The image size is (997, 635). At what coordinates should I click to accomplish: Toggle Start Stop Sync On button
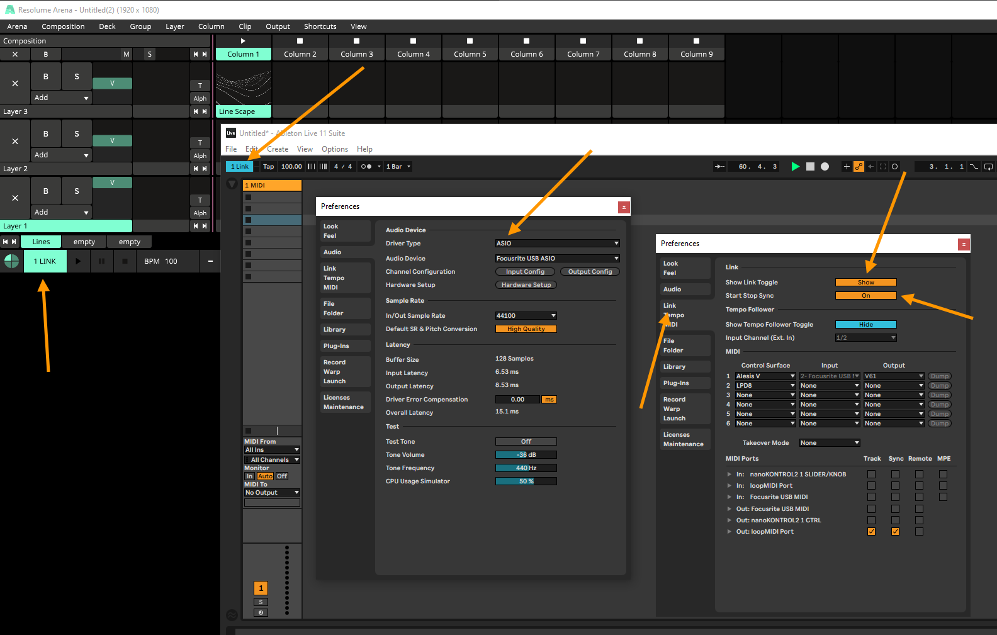[x=866, y=296]
